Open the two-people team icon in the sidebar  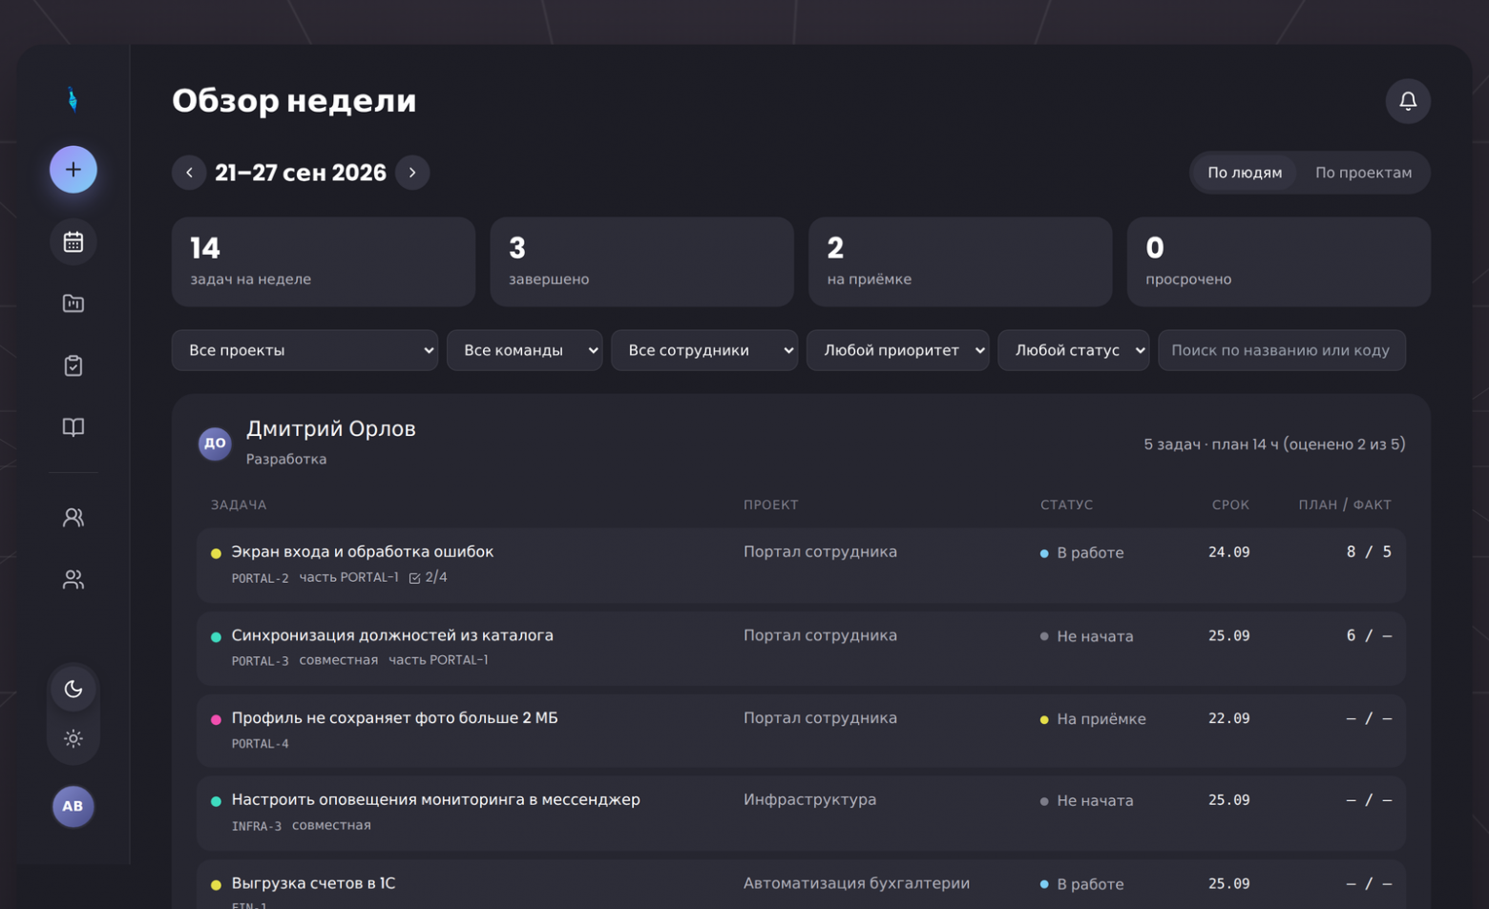[73, 579]
